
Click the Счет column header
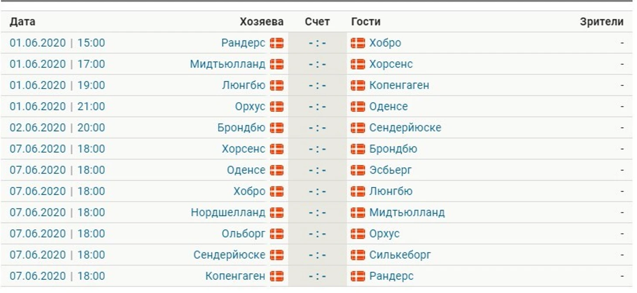click(x=317, y=22)
